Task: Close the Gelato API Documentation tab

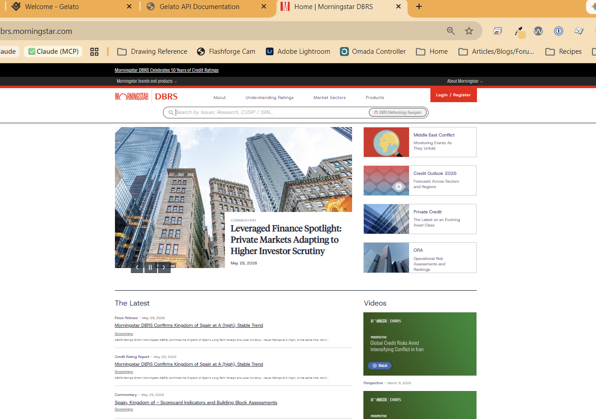Action: pyautogui.click(x=264, y=6)
